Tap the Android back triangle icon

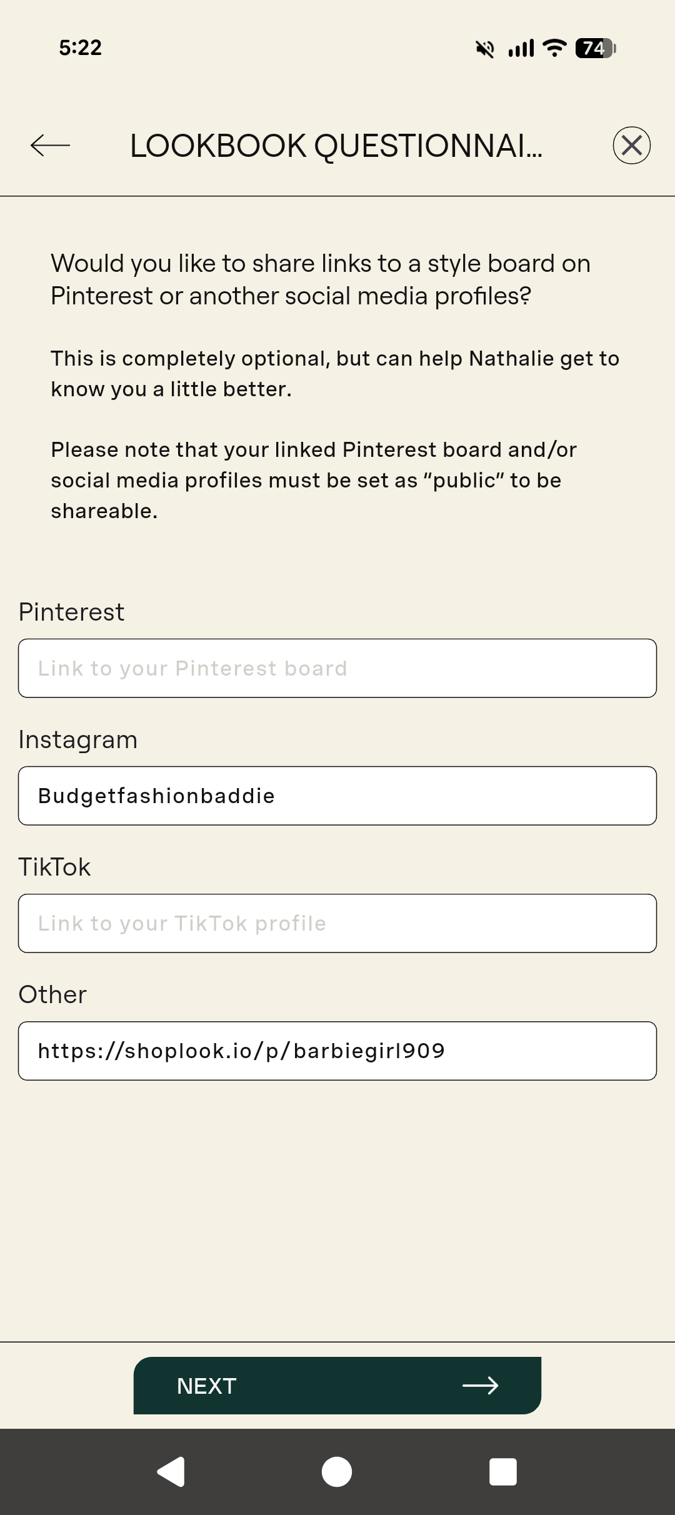[x=171, y=1471]
